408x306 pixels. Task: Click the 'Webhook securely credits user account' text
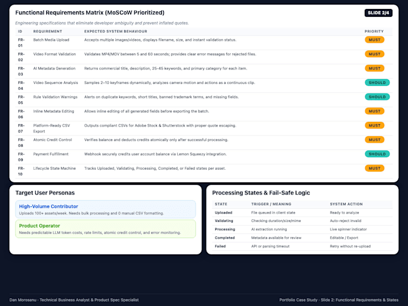coord(155,154)
